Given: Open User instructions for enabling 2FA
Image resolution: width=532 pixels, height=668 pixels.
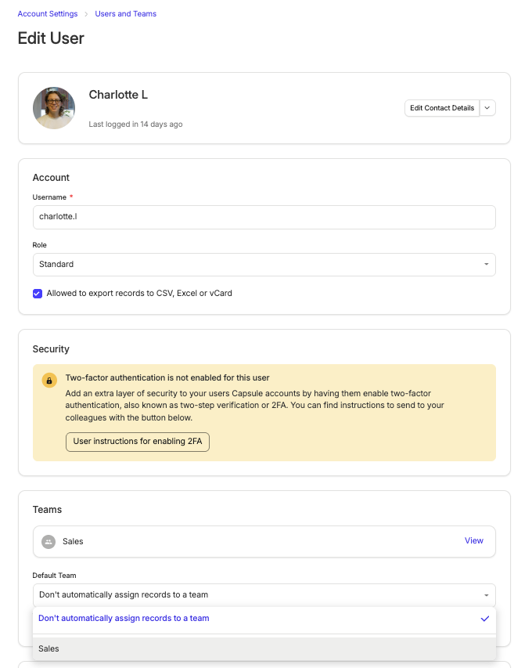Looking at the screenshot, I should click(138, 442).
